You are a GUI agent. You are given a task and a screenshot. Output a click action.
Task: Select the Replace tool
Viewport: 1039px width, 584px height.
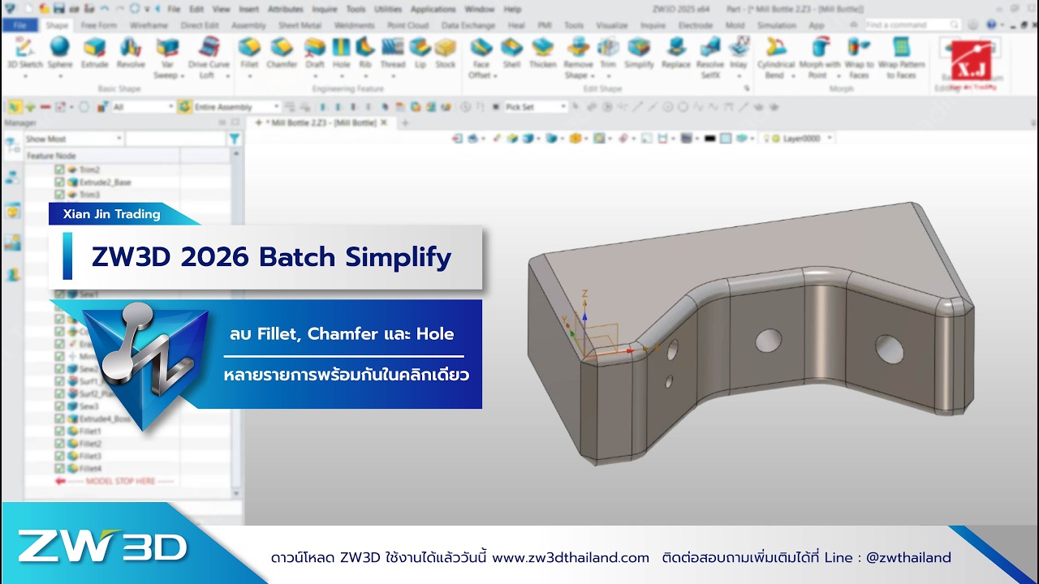coord(675,54)
